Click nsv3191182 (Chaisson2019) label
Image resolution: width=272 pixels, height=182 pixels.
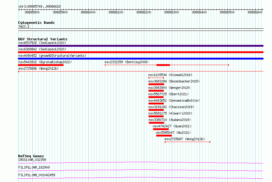(171, 107)
